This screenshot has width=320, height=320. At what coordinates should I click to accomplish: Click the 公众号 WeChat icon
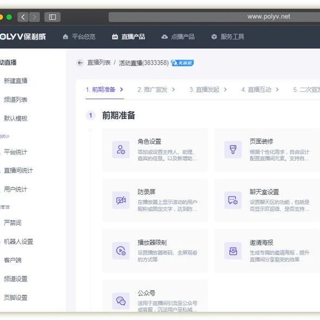tap(121, 301)
